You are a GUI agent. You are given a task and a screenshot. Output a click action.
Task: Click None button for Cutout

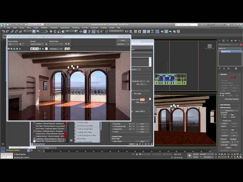point(142,132)
